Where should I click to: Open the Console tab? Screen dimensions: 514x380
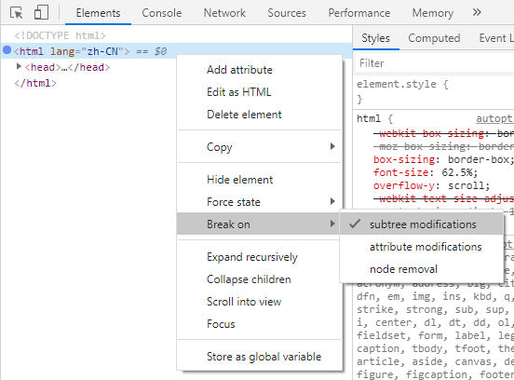162,13
